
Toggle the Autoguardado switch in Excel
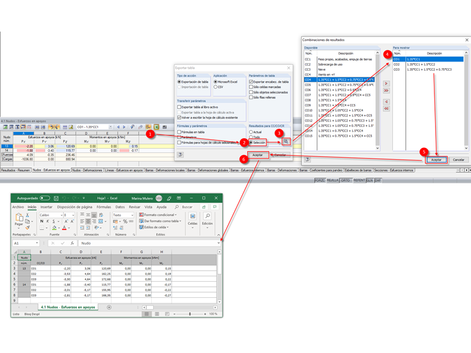[x=45, y=198]
